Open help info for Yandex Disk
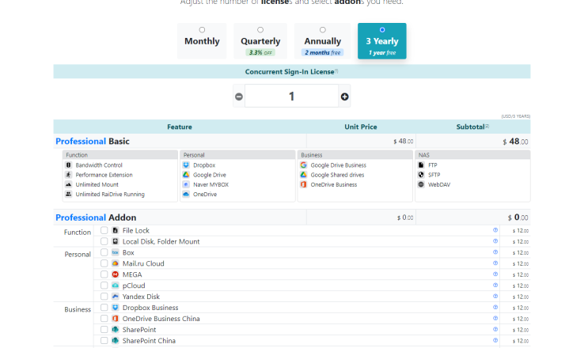This screenshot has width=588, height=348. point(495,296)
